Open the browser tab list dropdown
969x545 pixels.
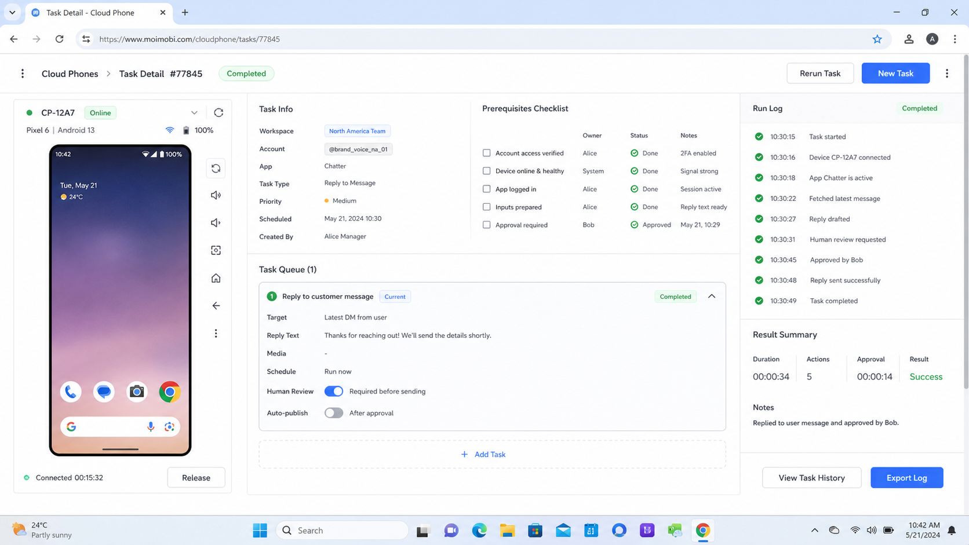click(12, 12)
